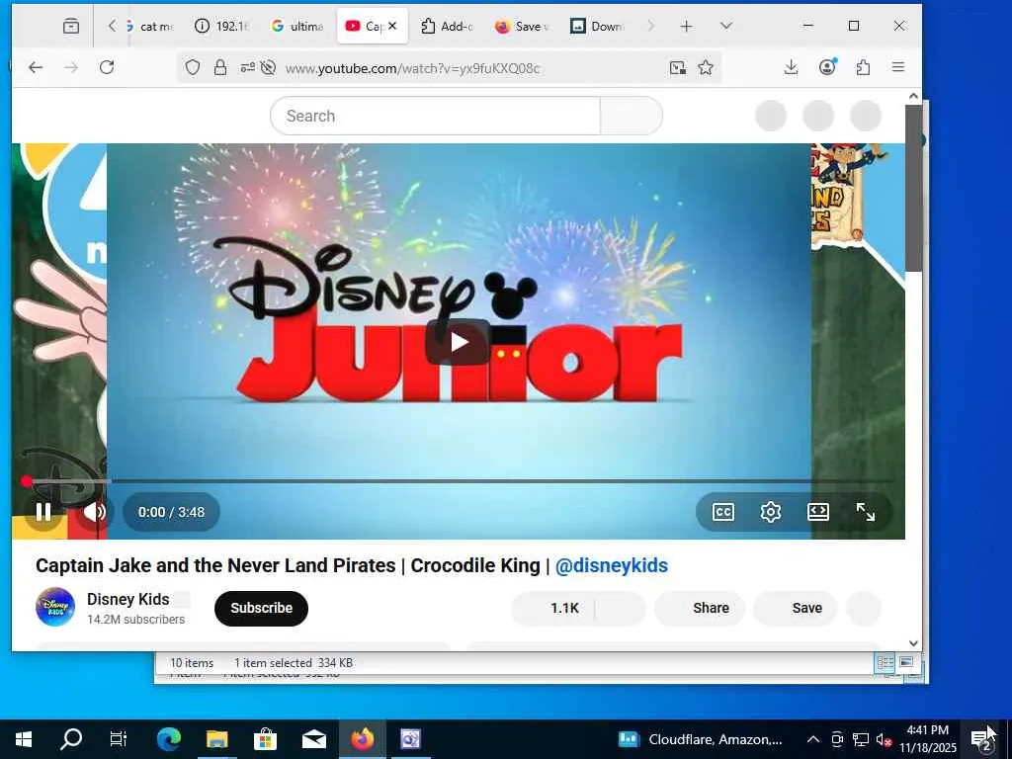This screenshot has width=1012, height=759.
Task: Switch Explorer window to large icons view
Action: pyautogui.click(x=906, y=662)
